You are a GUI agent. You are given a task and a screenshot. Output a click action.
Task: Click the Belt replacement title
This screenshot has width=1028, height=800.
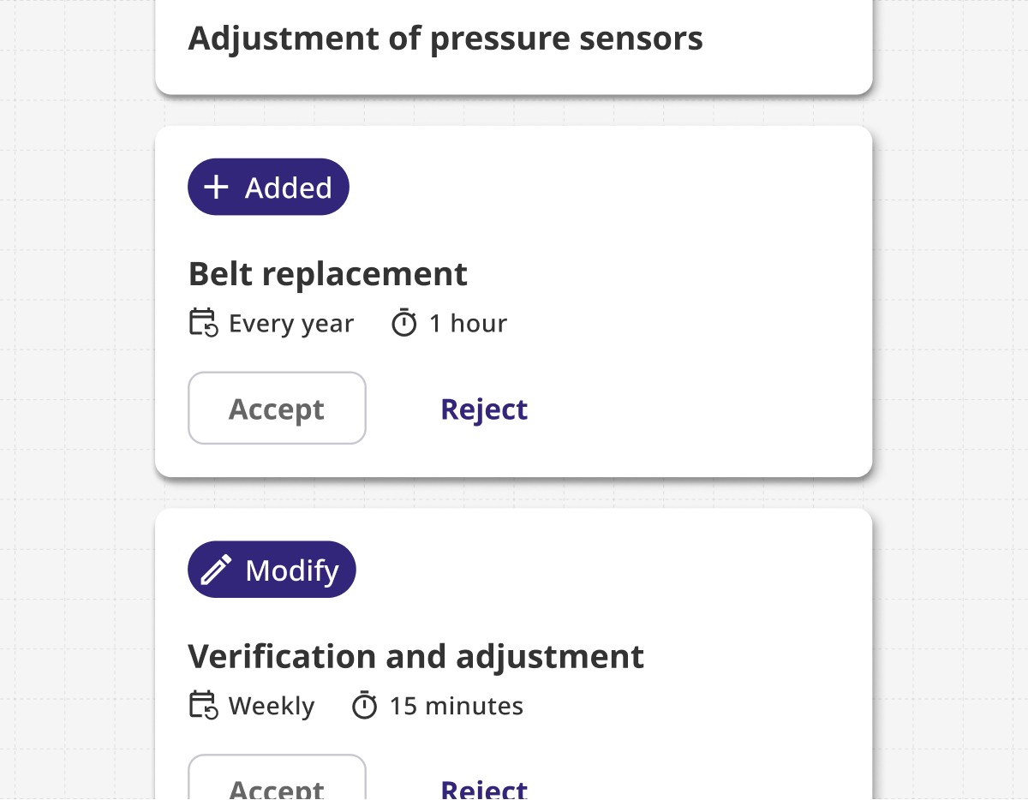(x=328, y=273)
